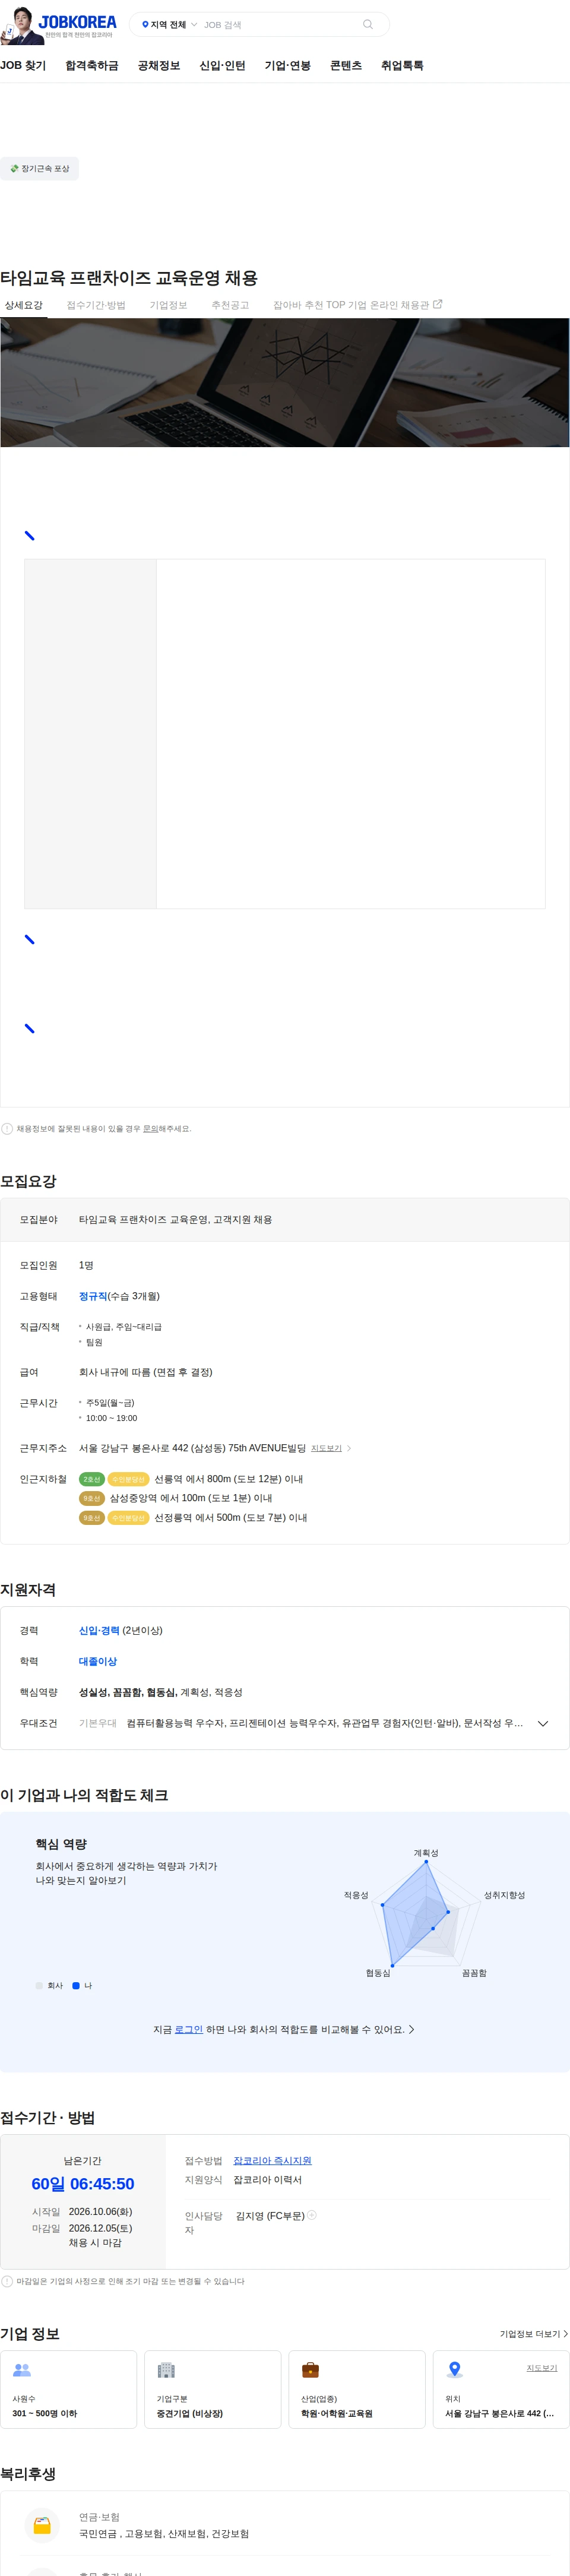Click the 성취지향성 label on the radar chart
Image resolution: width=570 pixels, height=2576 pixels.
click(x=504, y=1894)
